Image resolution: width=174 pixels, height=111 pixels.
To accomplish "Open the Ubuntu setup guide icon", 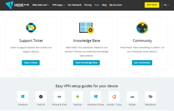I will (x=114, y=97).
